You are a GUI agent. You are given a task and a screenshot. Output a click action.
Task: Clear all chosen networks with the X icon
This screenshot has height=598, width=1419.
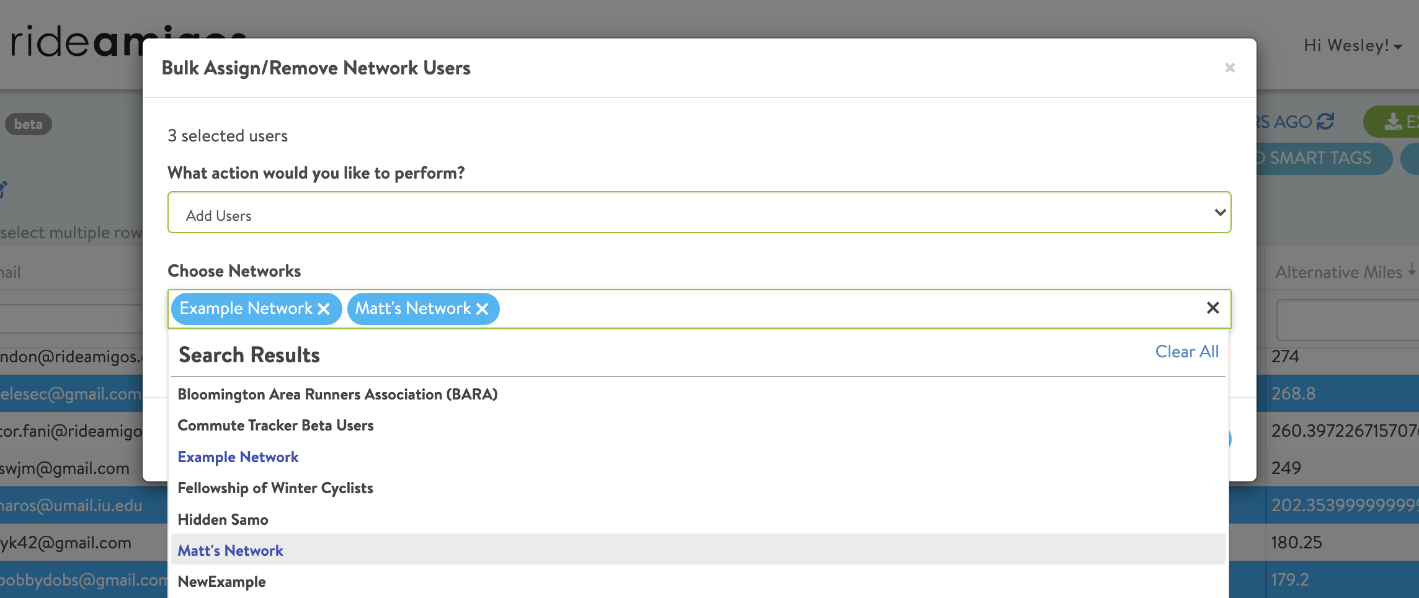coord(1213,308)
